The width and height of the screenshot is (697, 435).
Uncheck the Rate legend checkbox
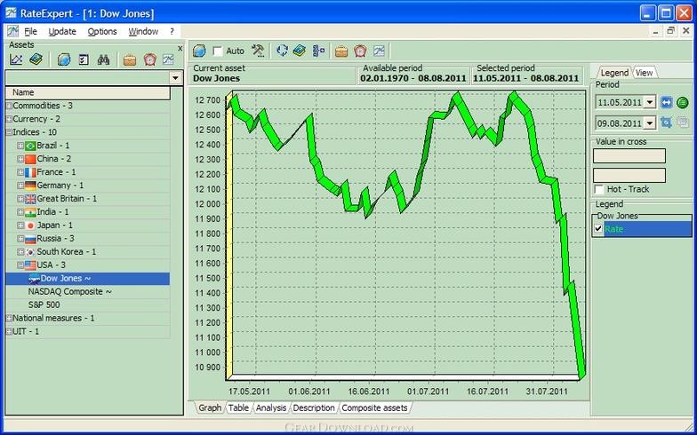(x=598, y=229)
